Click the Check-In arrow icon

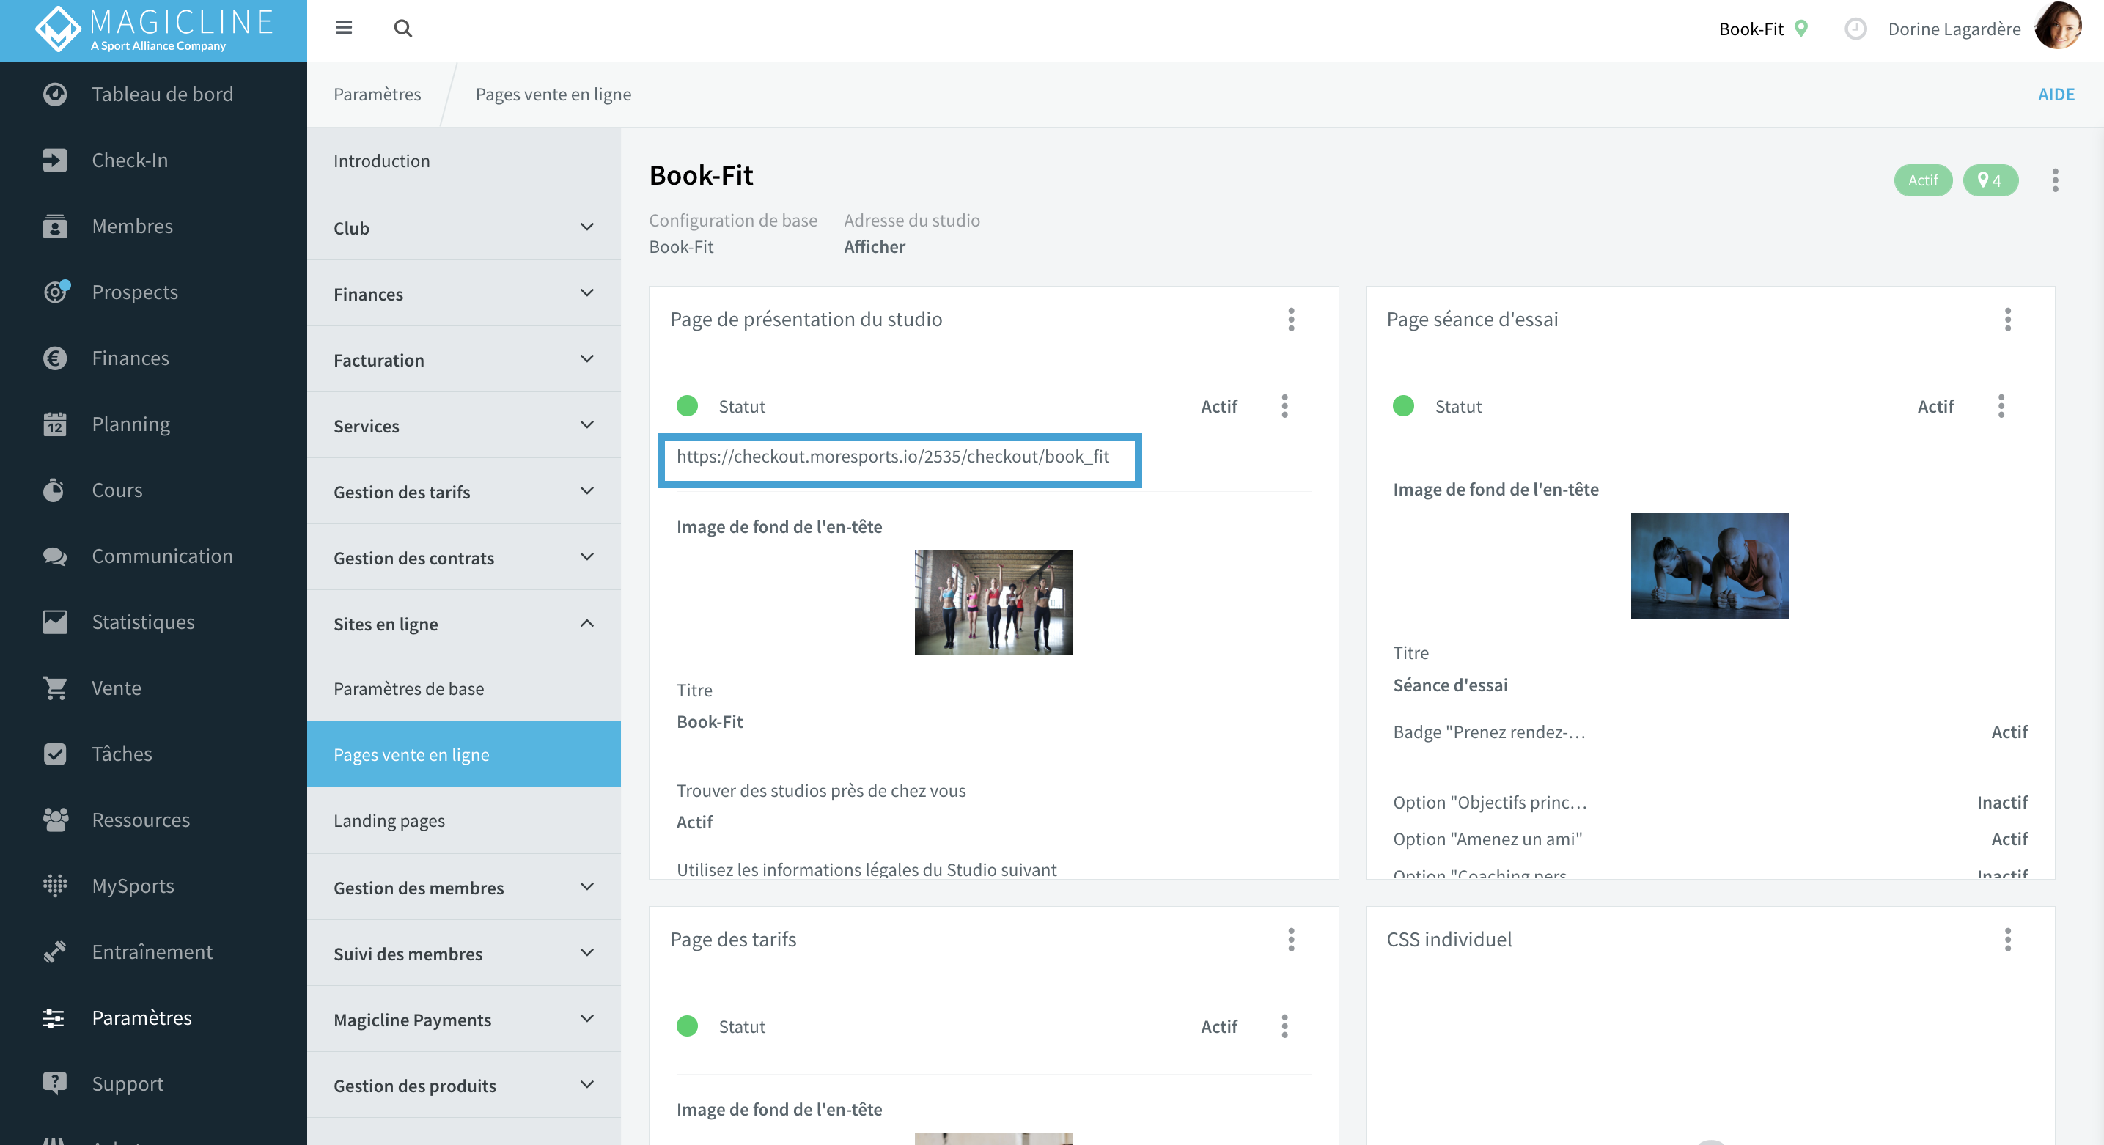click(x=55, y=160)
